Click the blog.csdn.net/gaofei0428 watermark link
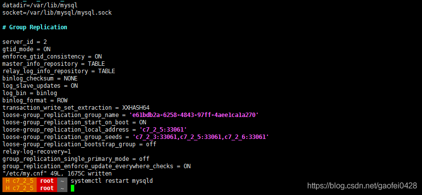 click(x=362, y=186)
